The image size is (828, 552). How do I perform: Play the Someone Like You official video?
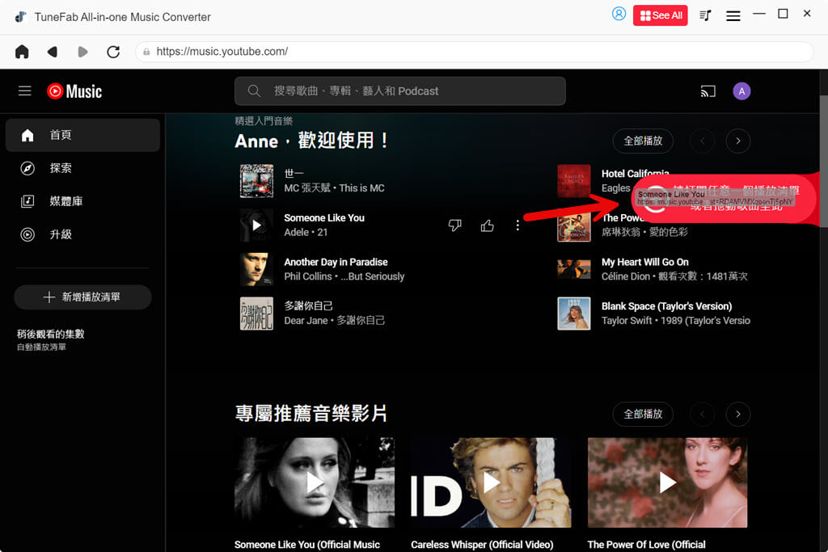coord(315,482)
